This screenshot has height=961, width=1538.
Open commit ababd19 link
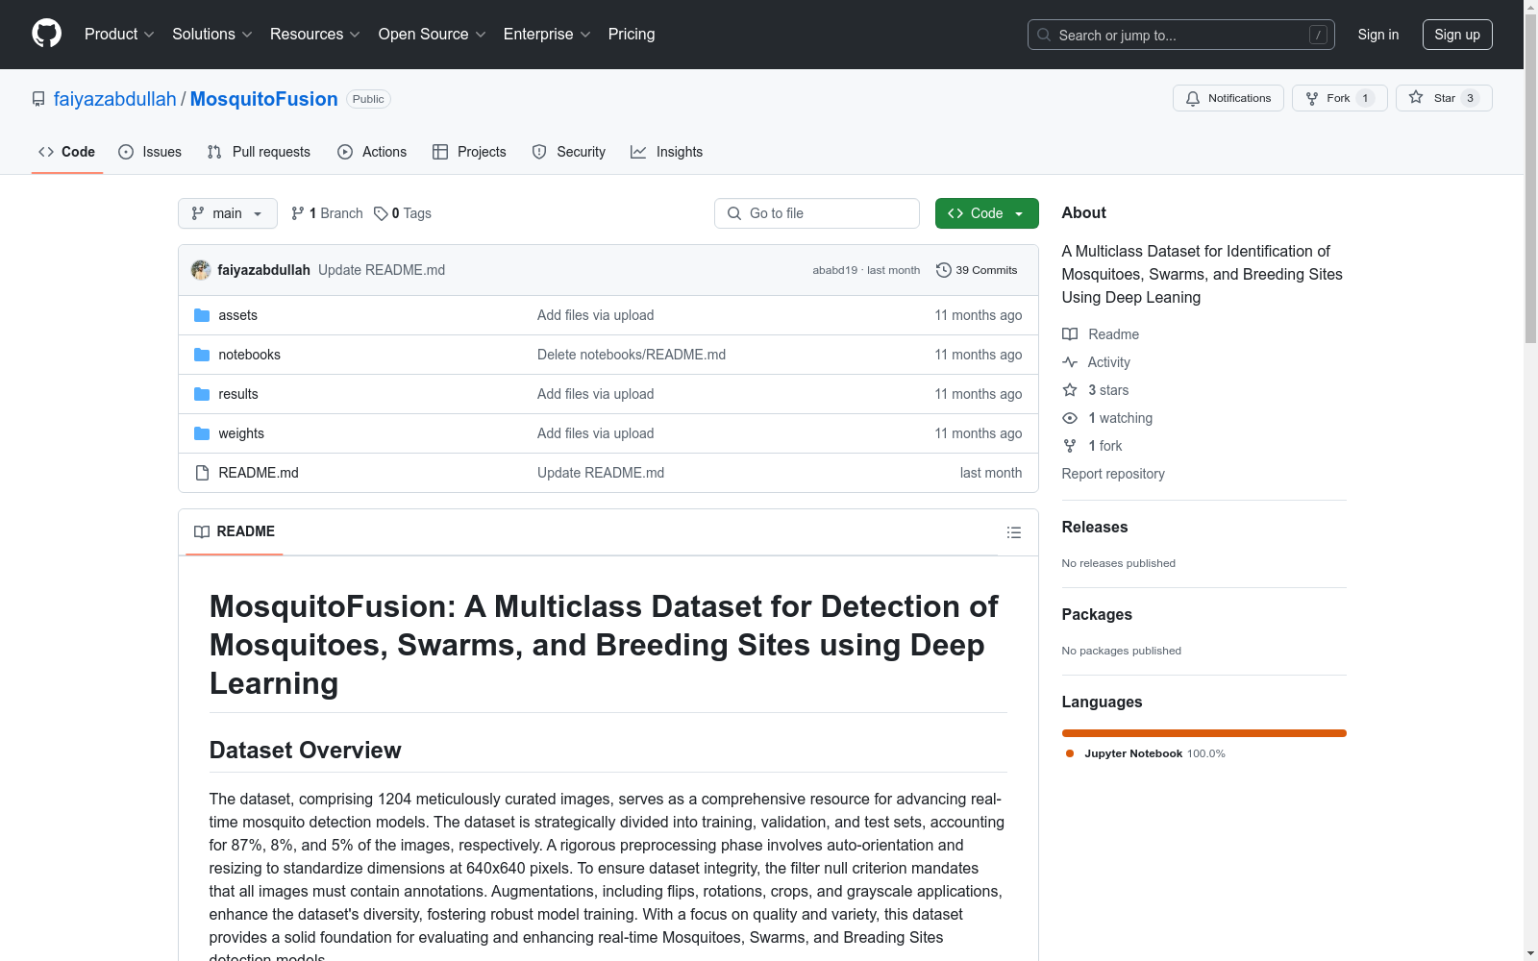tap(834, 270)
